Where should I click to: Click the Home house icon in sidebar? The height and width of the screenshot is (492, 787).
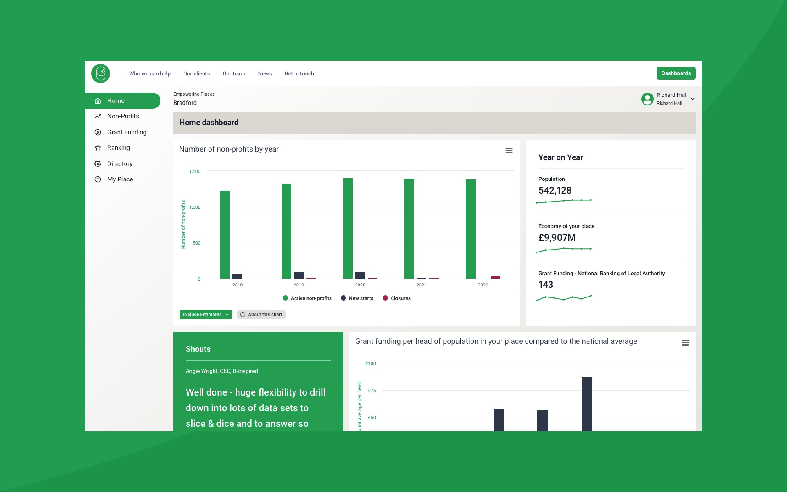pyautogui.click(x=98, y=101)
